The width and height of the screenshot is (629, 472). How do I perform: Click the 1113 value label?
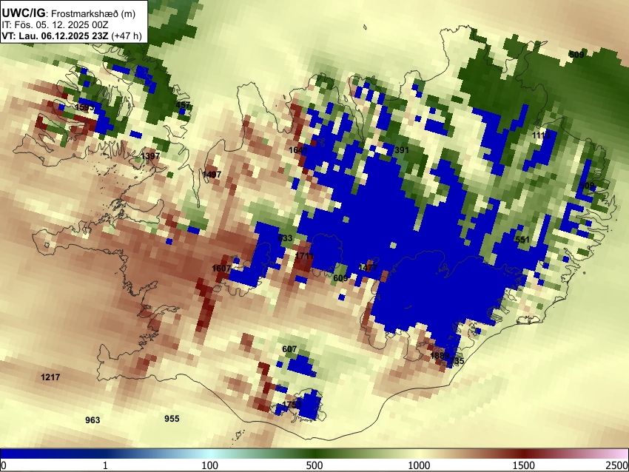point(541,135)
